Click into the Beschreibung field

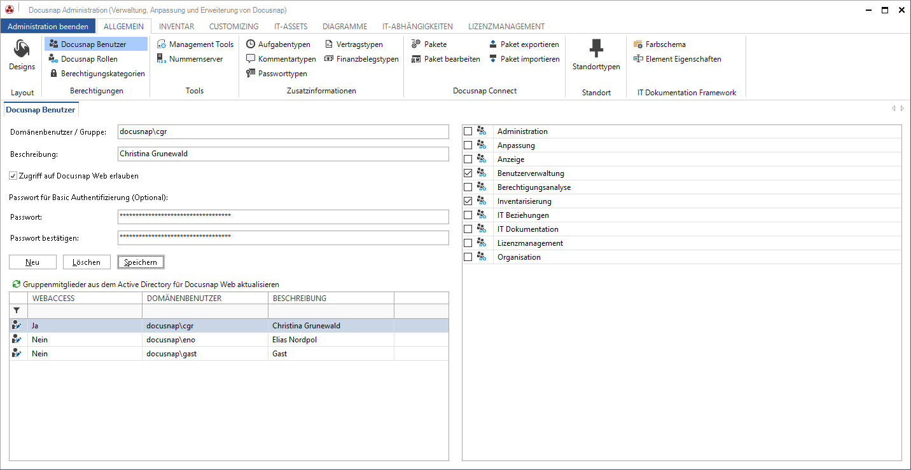(x=283, y=154)
